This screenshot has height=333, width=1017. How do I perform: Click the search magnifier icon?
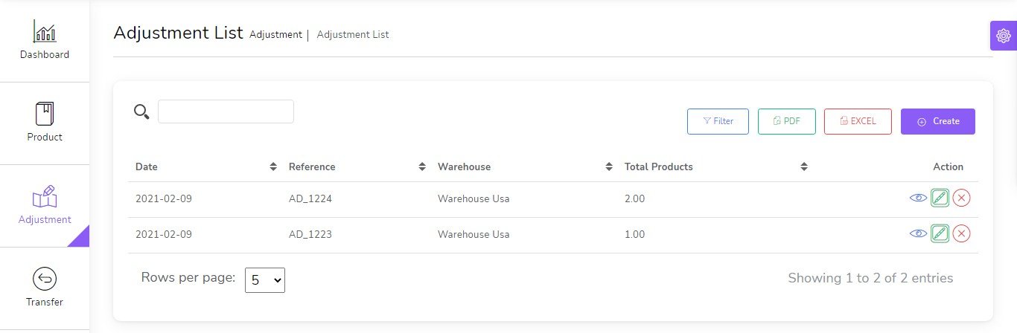[141, 111]
